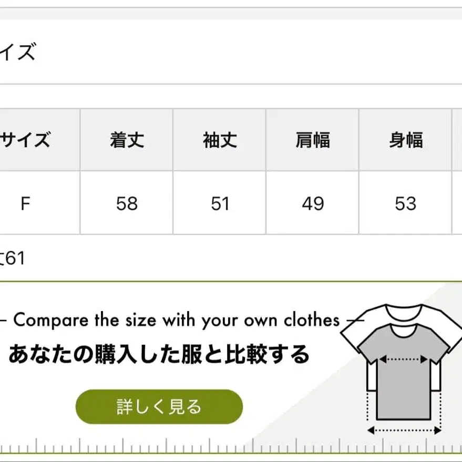Select the 袖丈 column header
The height and width of the screenshot is (462, 462).
pos(220,140)
